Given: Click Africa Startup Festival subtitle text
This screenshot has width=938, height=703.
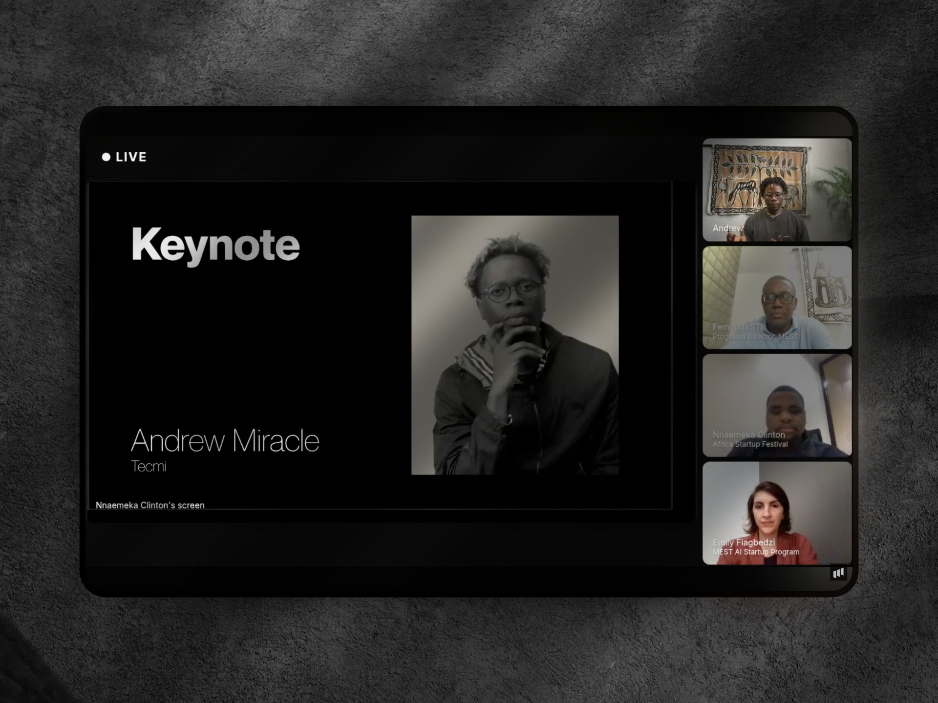Looking at the screenshot, I should point(750,444).
